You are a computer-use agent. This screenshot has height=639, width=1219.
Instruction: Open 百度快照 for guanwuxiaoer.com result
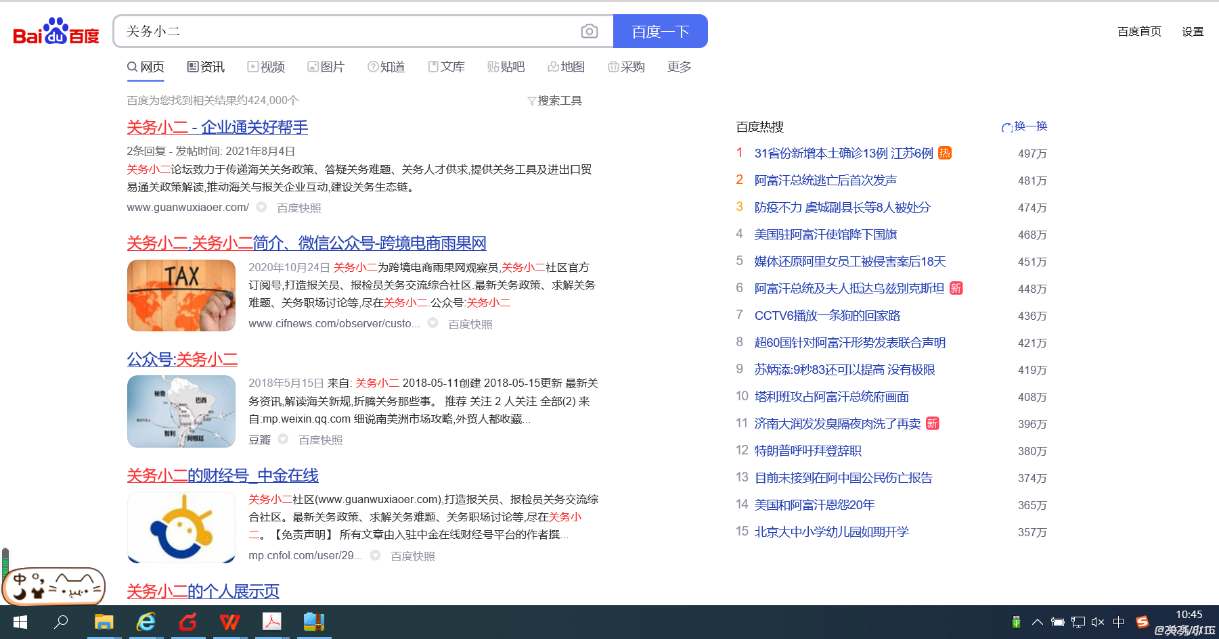pos(298,208)
